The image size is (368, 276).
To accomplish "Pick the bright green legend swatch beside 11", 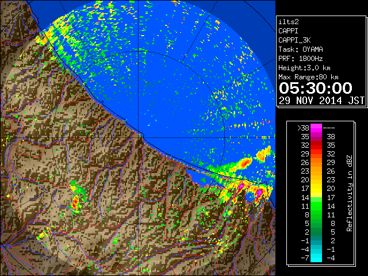I will coord(316,206).
